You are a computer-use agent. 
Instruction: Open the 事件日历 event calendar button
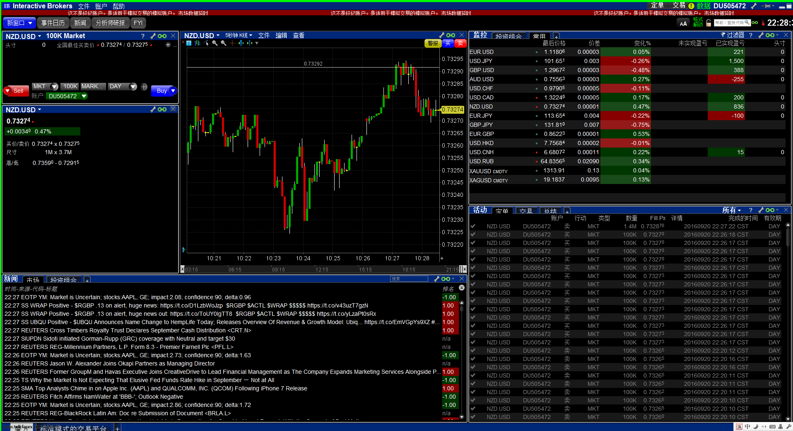53,23
